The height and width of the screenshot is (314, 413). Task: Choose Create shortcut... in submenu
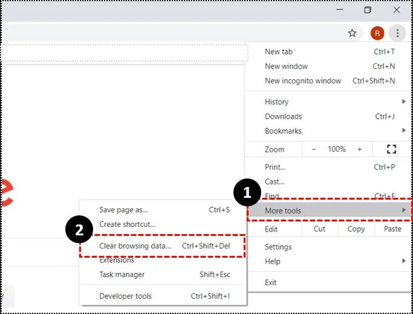tap(163, 224)
